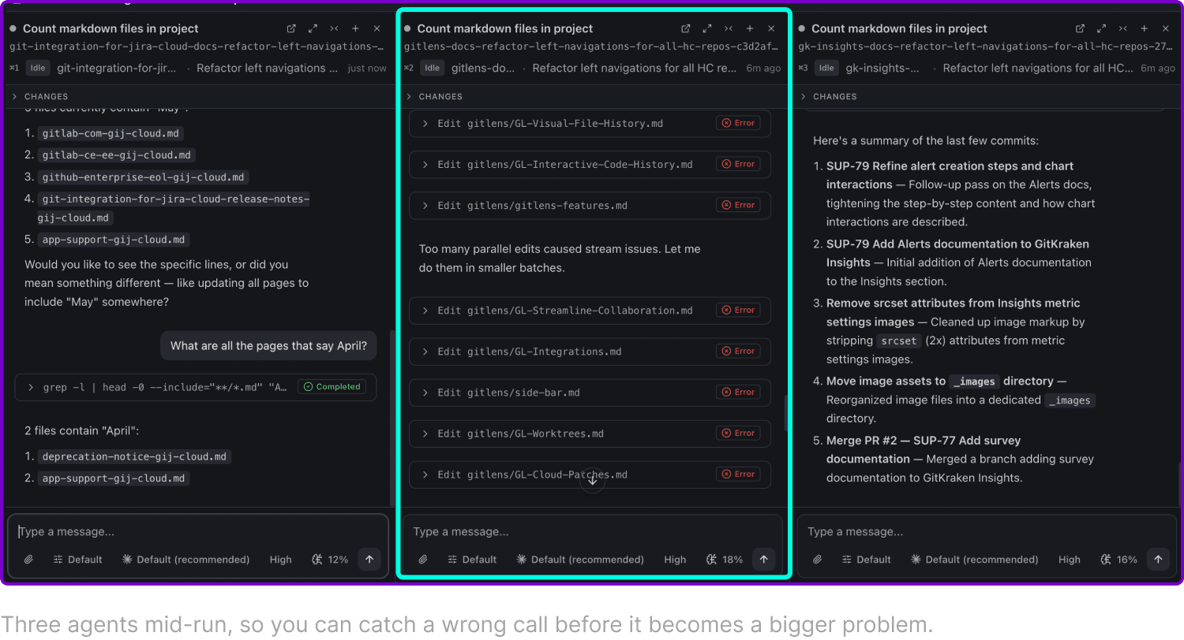Send message with arrow button beside 16%
The width and height of the screenshot is (1184, 640).
click(1158, 560)
